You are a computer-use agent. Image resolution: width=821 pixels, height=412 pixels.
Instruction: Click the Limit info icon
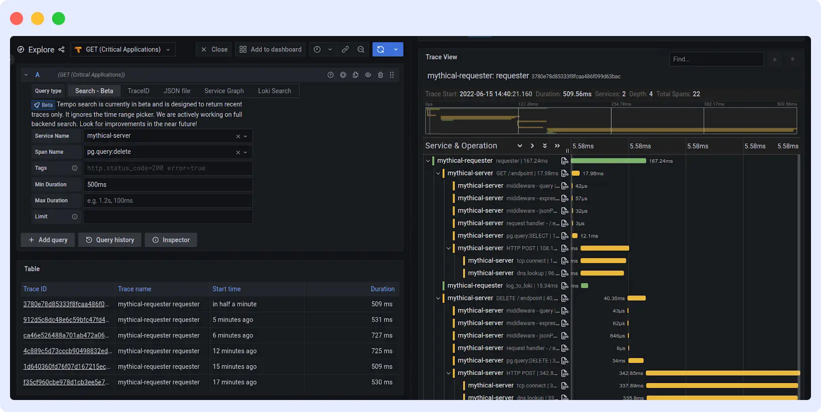pyautogui.click(x=75, y=216)
